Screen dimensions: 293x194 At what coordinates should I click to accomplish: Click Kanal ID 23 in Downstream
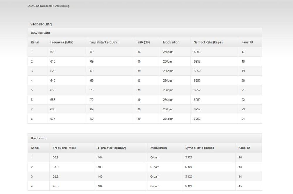(243, 109)
